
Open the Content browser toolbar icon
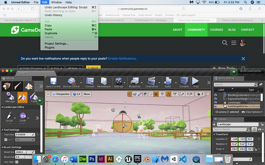(90, 83)
